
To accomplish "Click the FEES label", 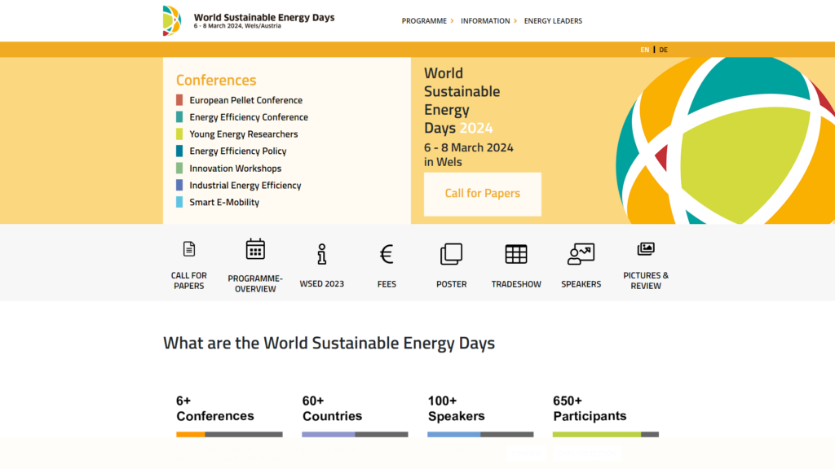I will (x=387, y=284).
